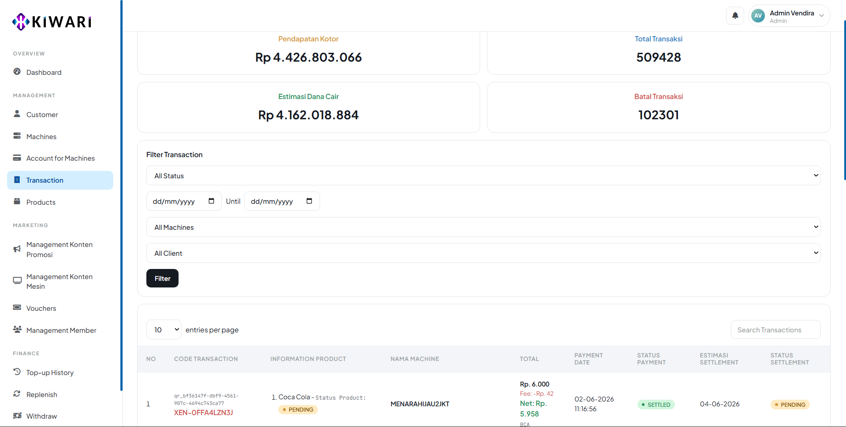Screen dimensions: 846x427
Task: Click the Account for Machines card icon
Action: coord(17,158)
